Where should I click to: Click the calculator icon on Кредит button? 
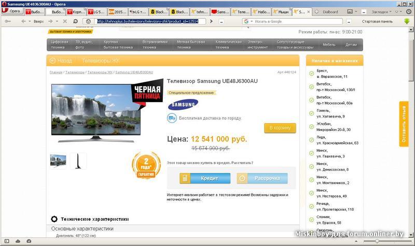click(185, 178)
